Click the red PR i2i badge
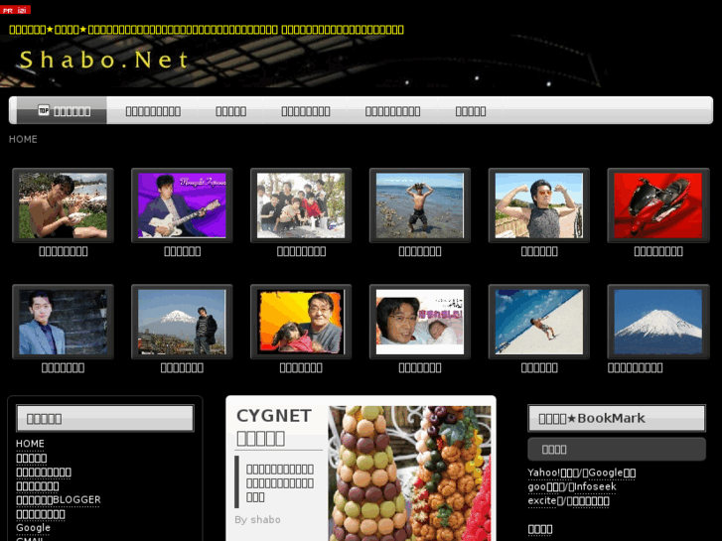Screen dimensions: 722x541 click(15, 10)
